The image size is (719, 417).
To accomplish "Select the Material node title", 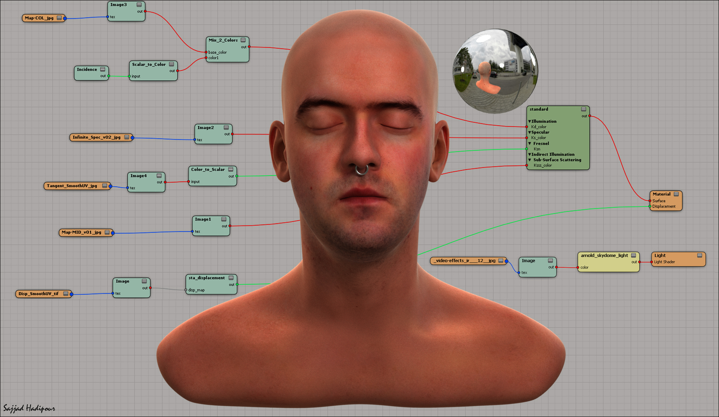I will pyautogui.click(x=661, y=194).
